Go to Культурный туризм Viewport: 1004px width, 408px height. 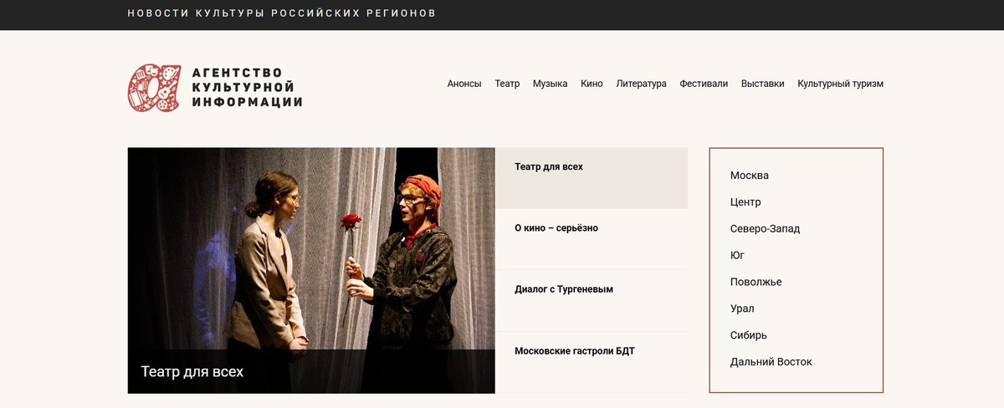point(840,84)
